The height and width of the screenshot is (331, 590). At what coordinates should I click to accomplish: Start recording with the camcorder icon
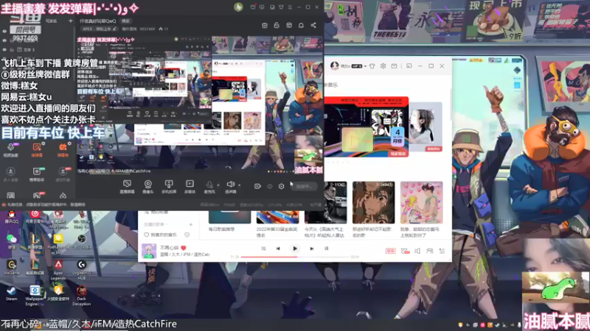[x=257, y=186]
